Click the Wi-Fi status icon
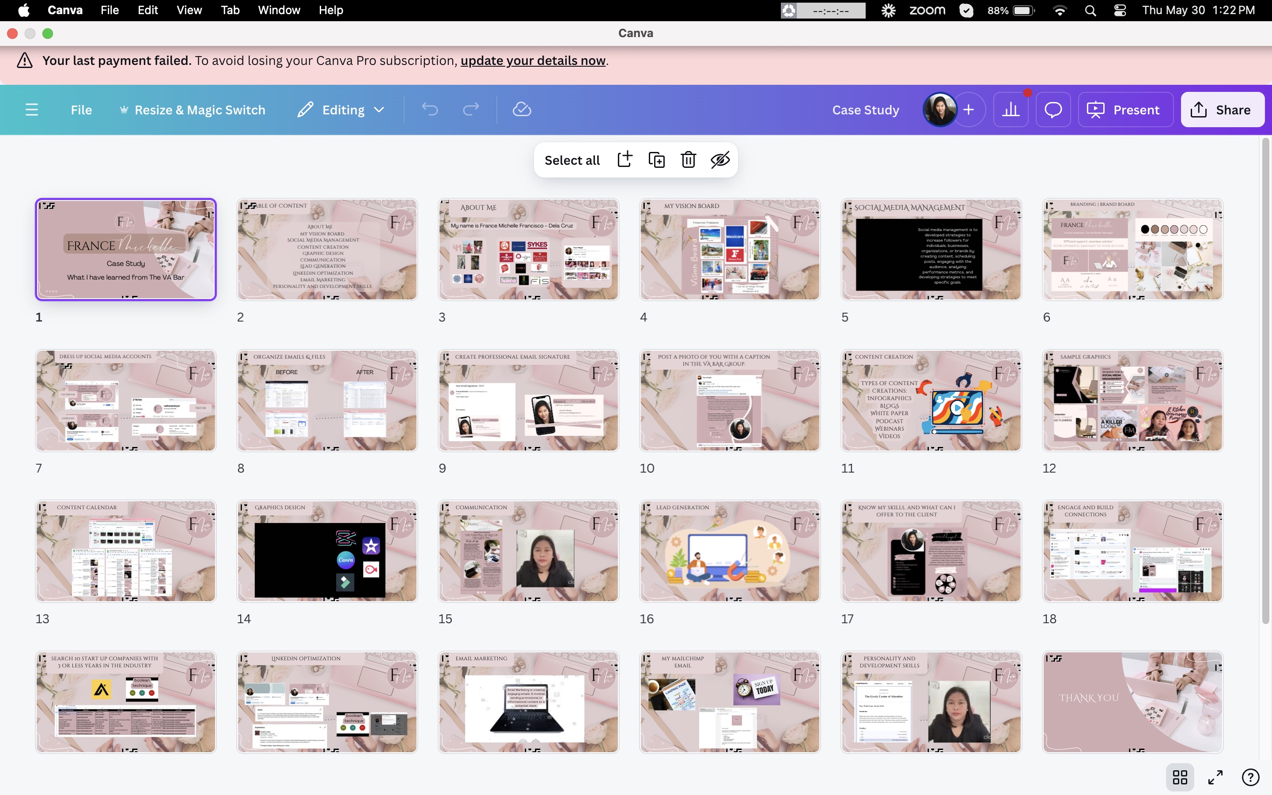The height and width of the screenshot is (795, 1272). pyautogui.click(x=1060, y=10)
